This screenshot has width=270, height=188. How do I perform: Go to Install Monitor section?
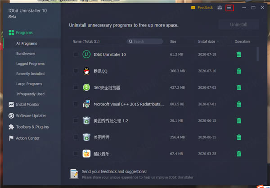[28, 105]
